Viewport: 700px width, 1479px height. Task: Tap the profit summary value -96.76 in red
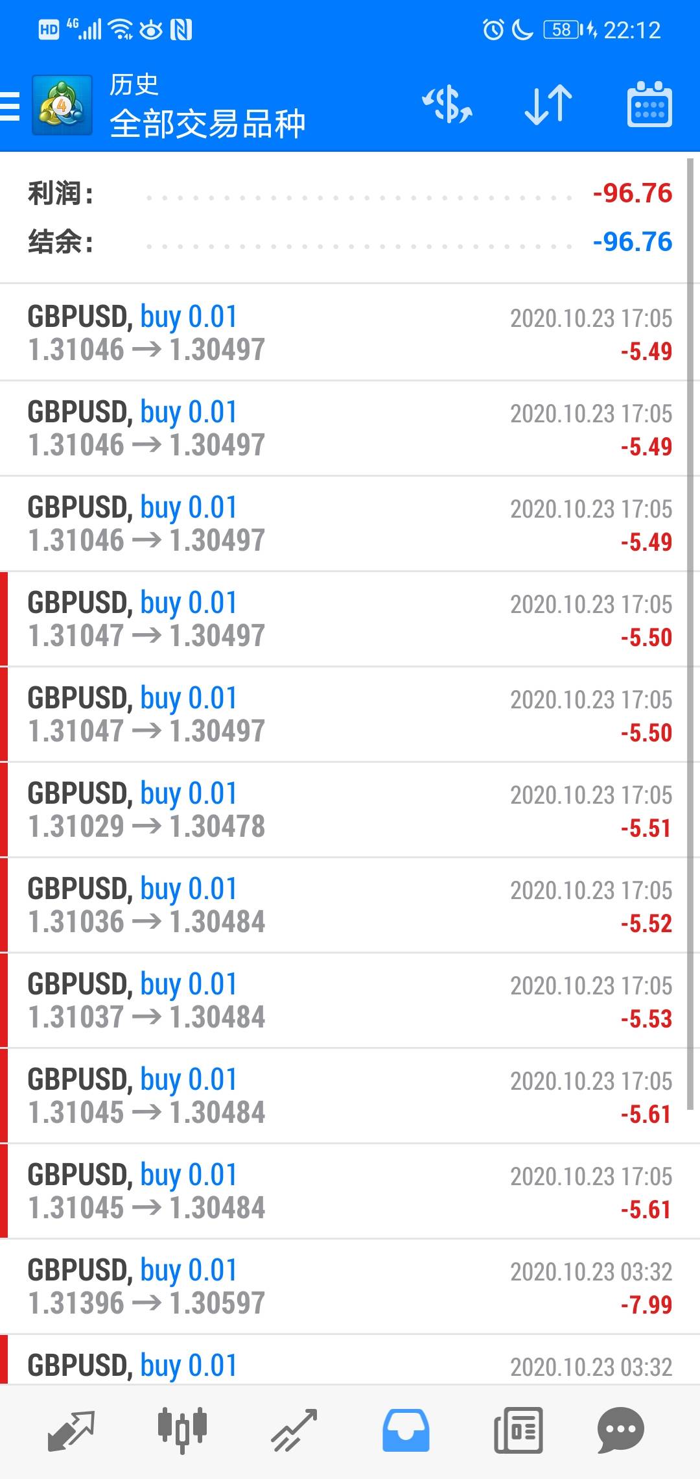(x=633, y=193)
